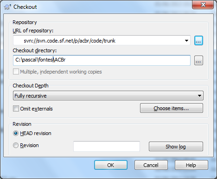The height and width of the screenshot is (179, 217).
Task: Enable Omit externals checkbox
Action: 16,109
